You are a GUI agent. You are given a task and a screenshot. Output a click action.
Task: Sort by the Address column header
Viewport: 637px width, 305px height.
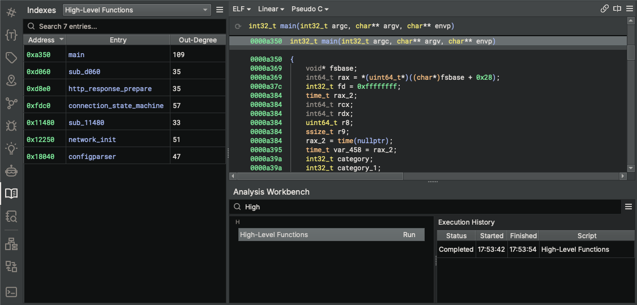point(45,40)
